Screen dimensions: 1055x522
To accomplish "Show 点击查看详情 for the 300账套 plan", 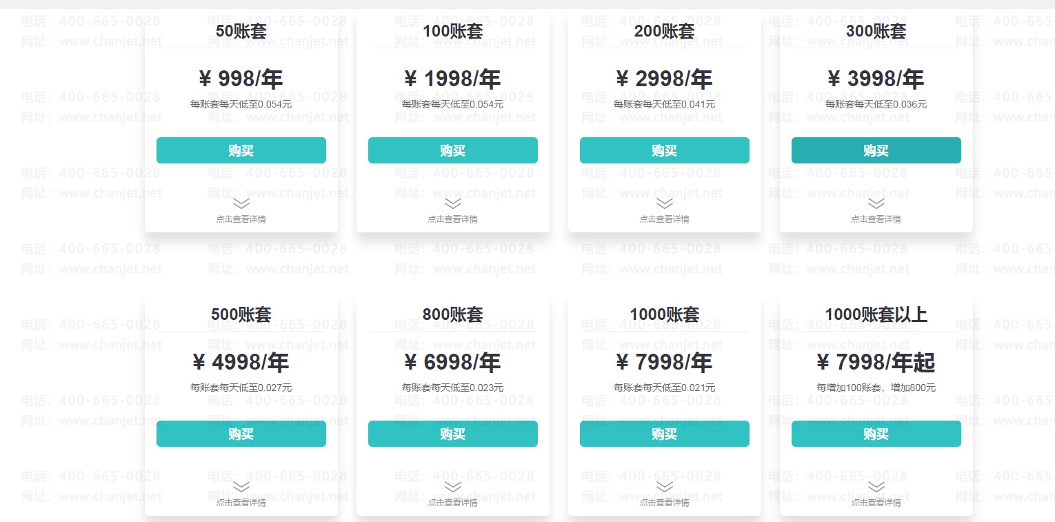I will [x=876, y=219].
